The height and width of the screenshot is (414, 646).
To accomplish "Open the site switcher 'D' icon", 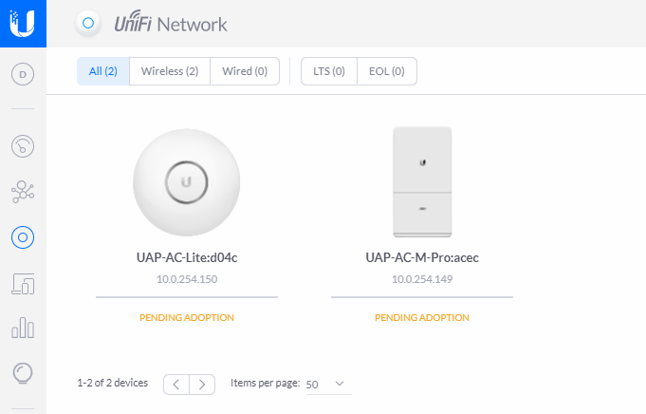I will click(23, 74).
